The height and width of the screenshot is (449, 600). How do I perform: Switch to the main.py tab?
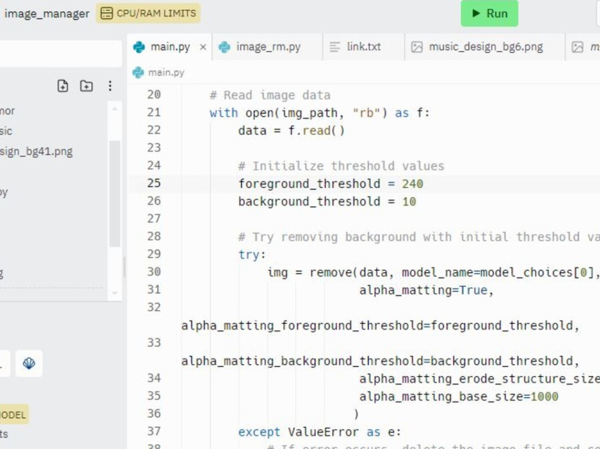(x=170, y=47)
